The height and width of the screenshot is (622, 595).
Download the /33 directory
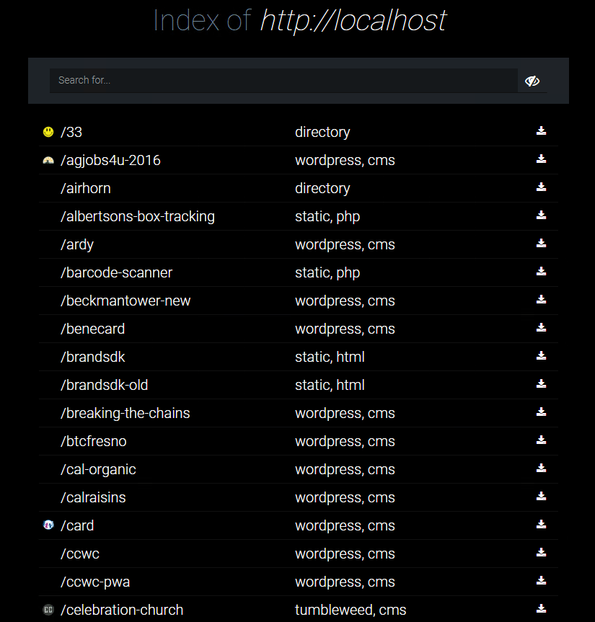[x=541, y=131]
